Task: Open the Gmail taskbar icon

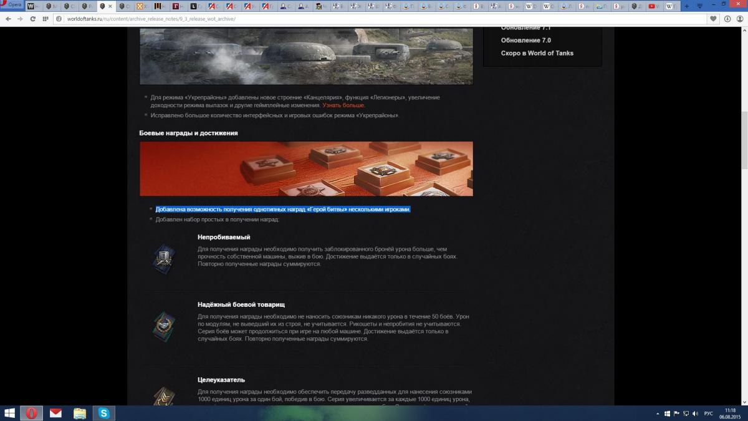Action: [x=56, y=413]
